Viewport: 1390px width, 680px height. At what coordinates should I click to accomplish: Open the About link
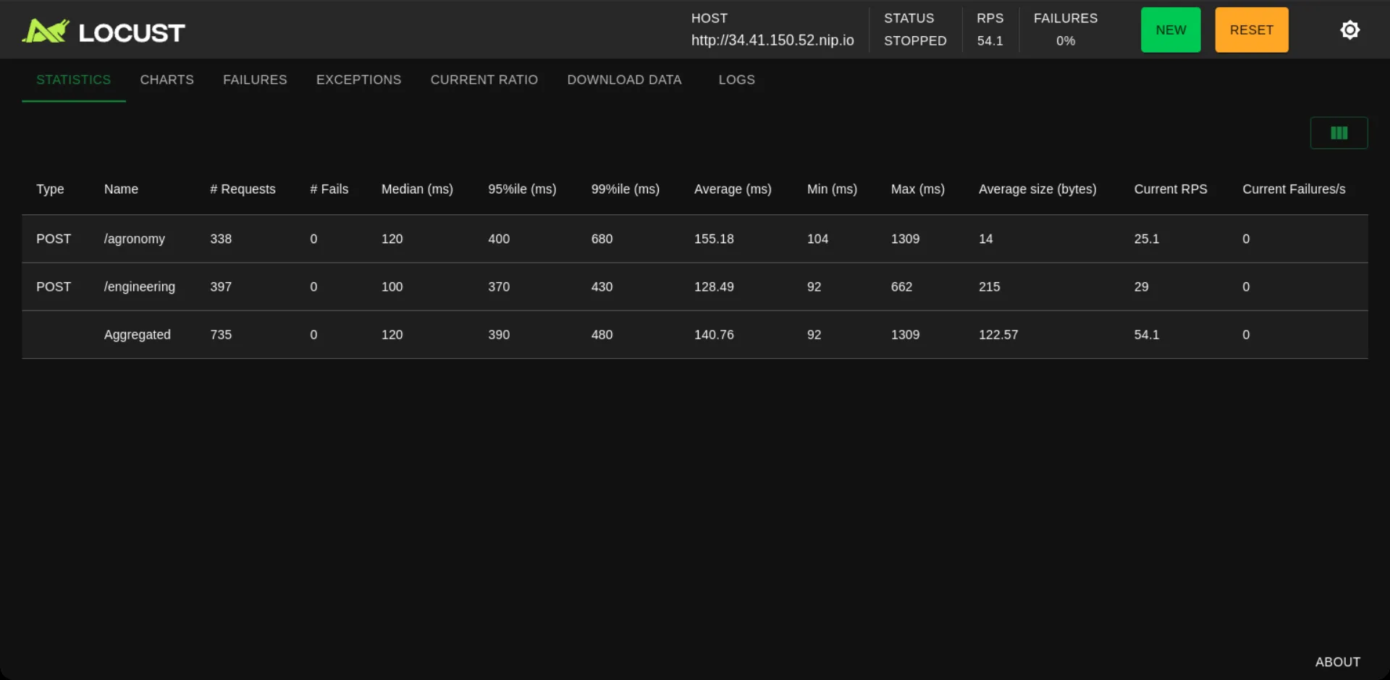coord(1337,662)
